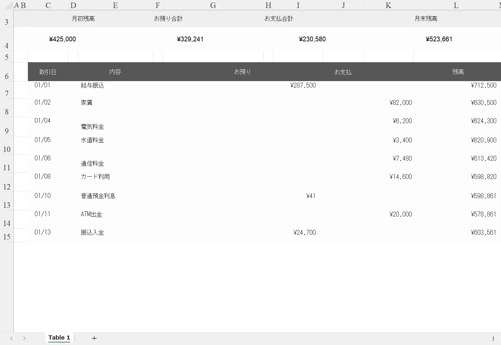Select the 給与振込 description cell
Screen dimensions: 501x345
coord(93,85)
